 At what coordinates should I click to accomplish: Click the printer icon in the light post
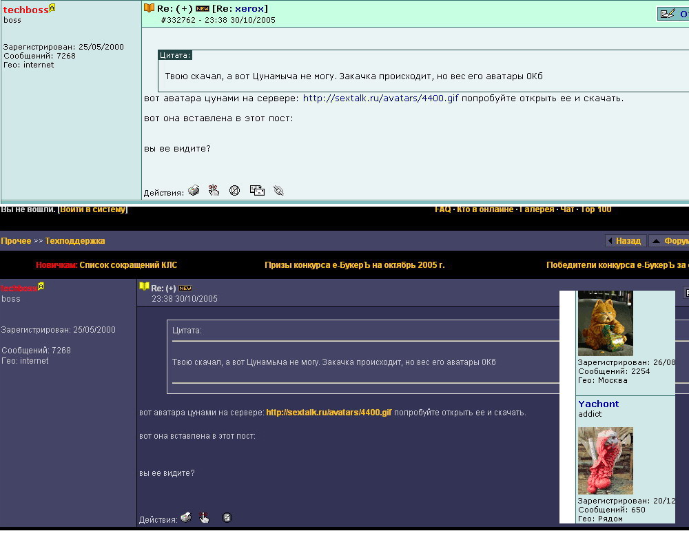(x=194, y=191)
